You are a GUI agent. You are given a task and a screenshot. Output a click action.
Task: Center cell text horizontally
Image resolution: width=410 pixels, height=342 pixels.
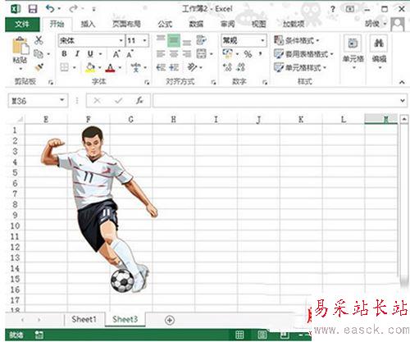tap(174, 54)
